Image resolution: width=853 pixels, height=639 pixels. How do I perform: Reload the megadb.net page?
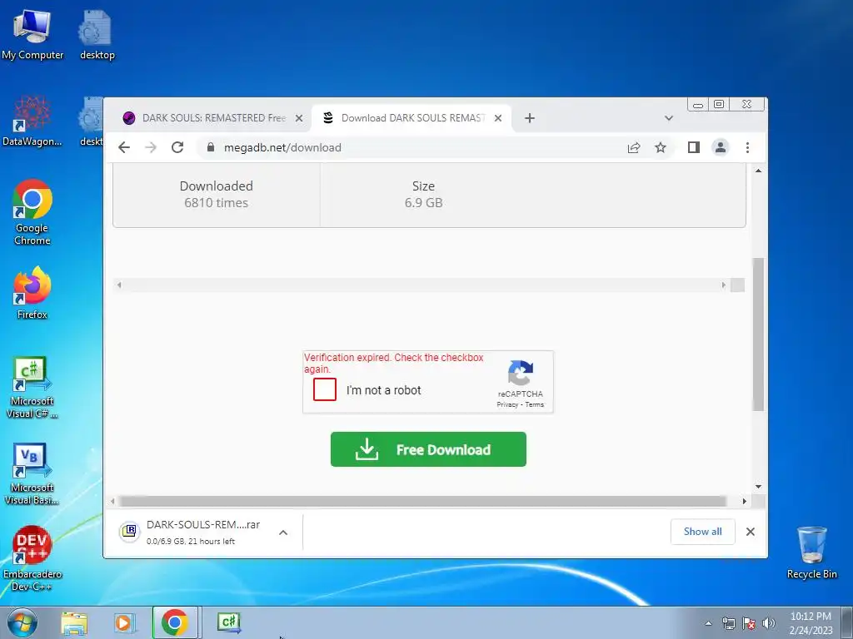click(x=177, y=147)
